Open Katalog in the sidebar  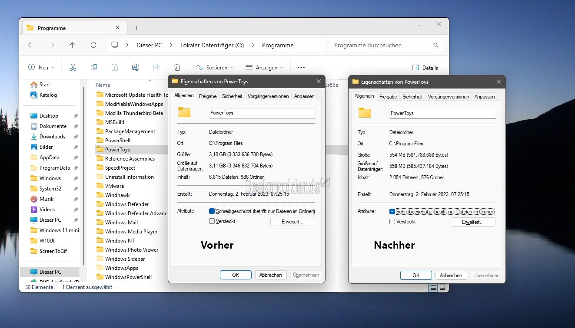(48, 95)
